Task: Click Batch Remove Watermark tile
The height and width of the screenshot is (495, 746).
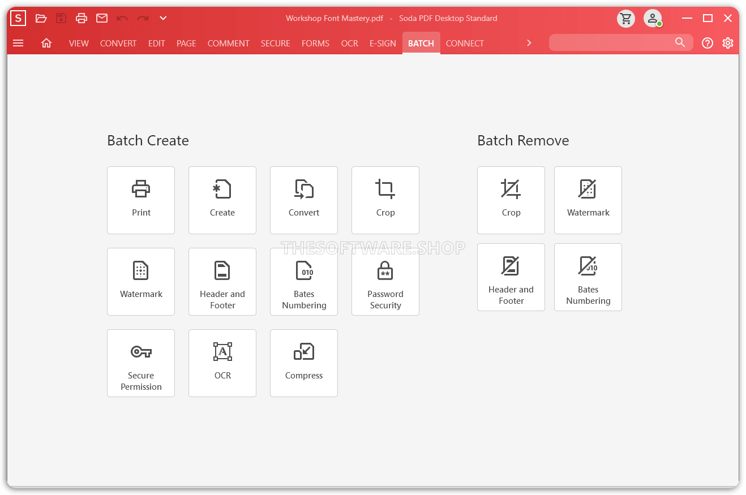Action: point(588,200)
